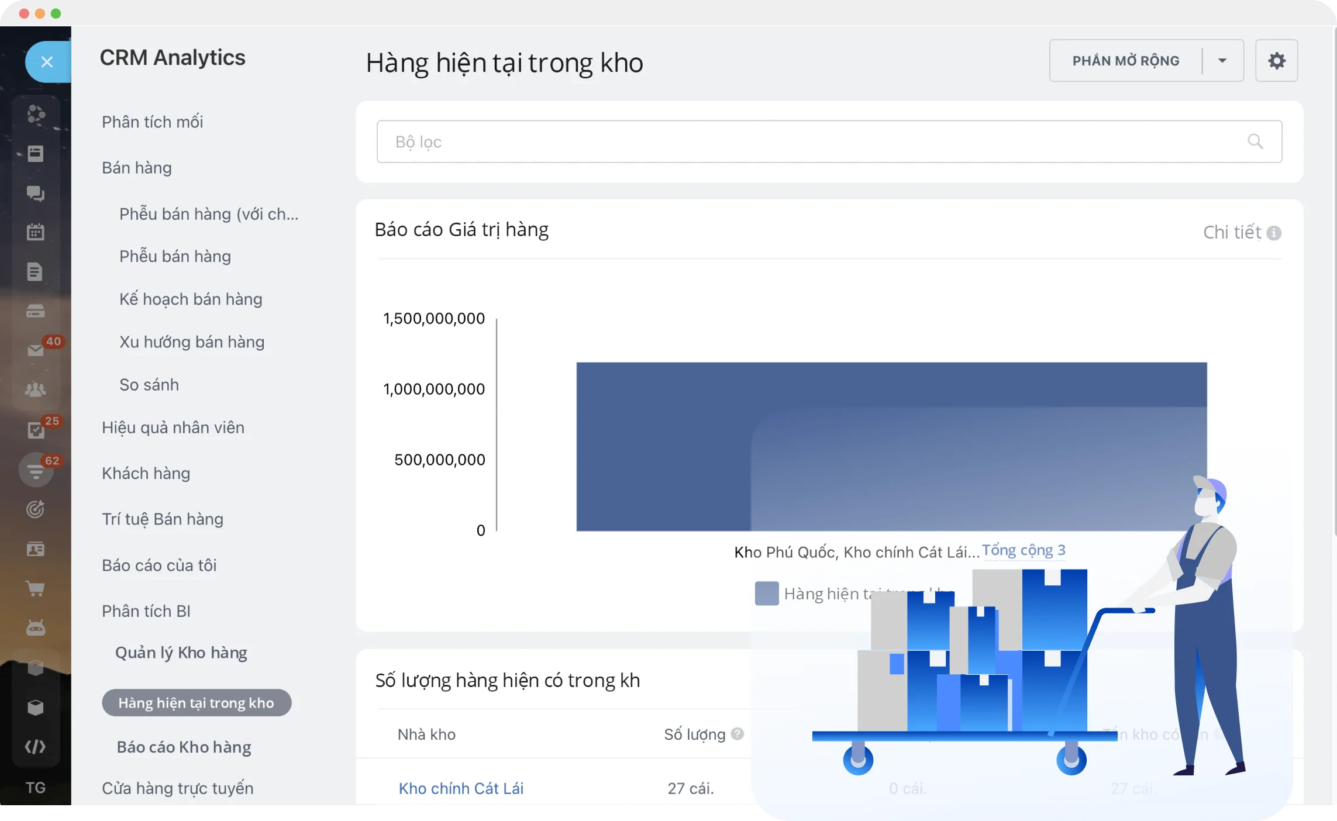Open Kế hoạch bán hàng report

[191, 299]
